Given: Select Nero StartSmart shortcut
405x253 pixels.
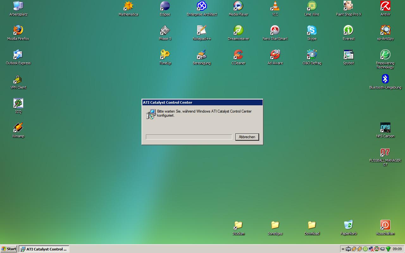Looking at the screenshot, I should tap(275, 30).
